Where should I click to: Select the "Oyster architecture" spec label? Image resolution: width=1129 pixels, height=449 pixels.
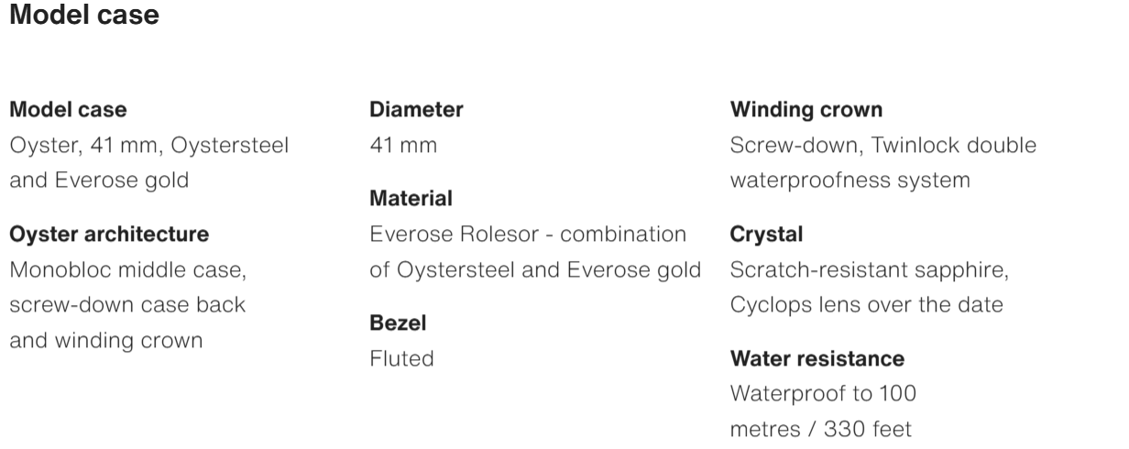click(109, 235)
